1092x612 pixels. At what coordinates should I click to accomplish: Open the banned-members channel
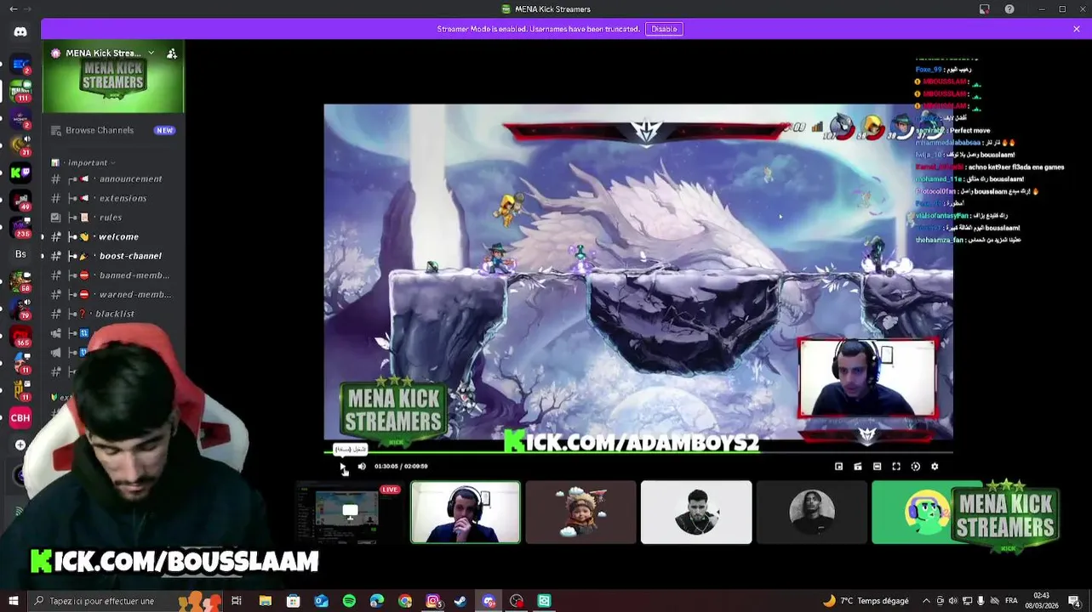click(112, 275)
